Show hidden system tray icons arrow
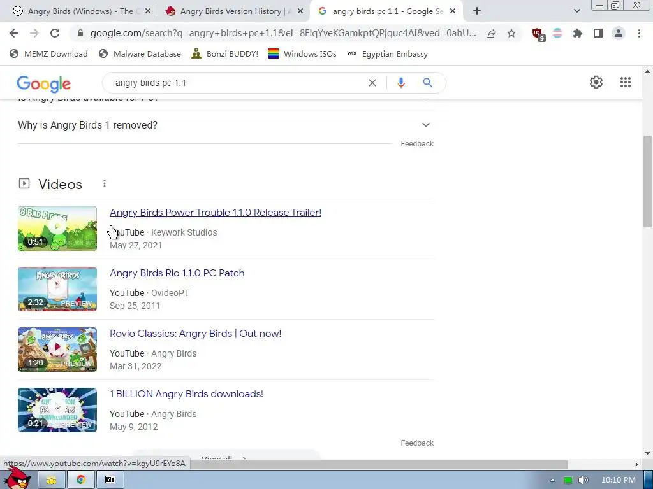The image size is (653, 489). tap(552, 480)
